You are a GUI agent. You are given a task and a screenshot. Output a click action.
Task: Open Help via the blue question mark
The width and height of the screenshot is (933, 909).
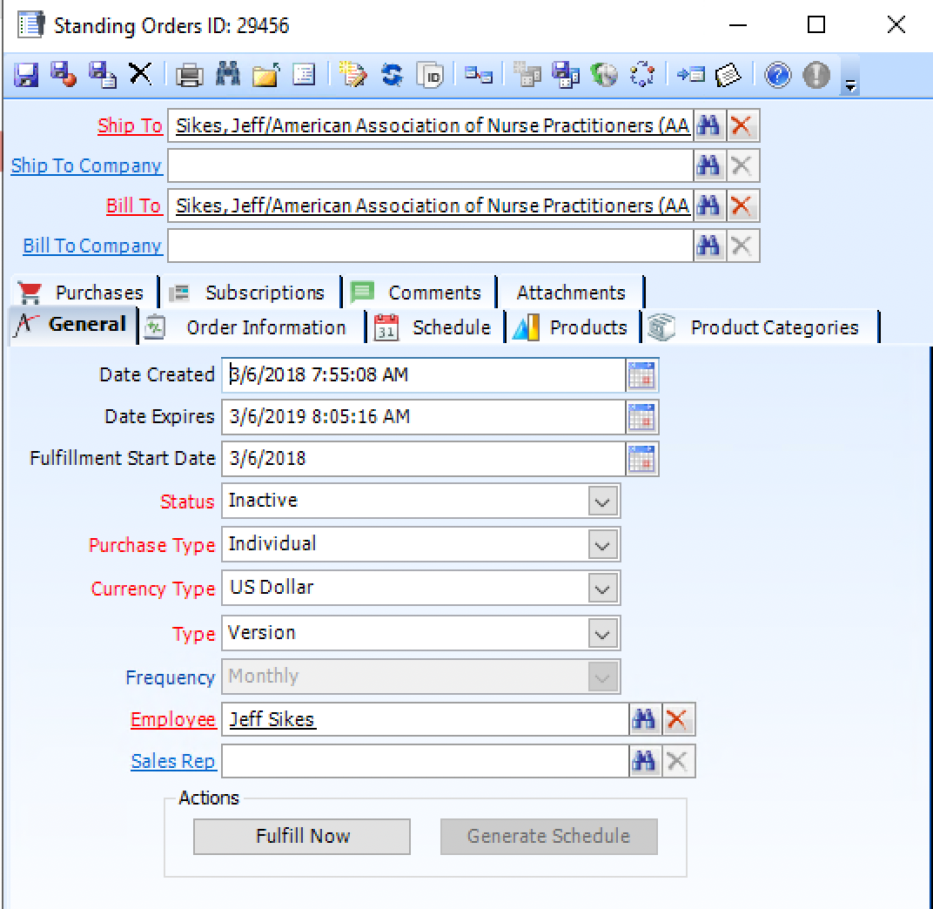coord(777,76)
